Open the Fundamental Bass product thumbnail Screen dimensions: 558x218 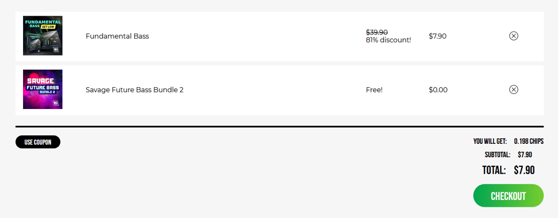point(43,35)
